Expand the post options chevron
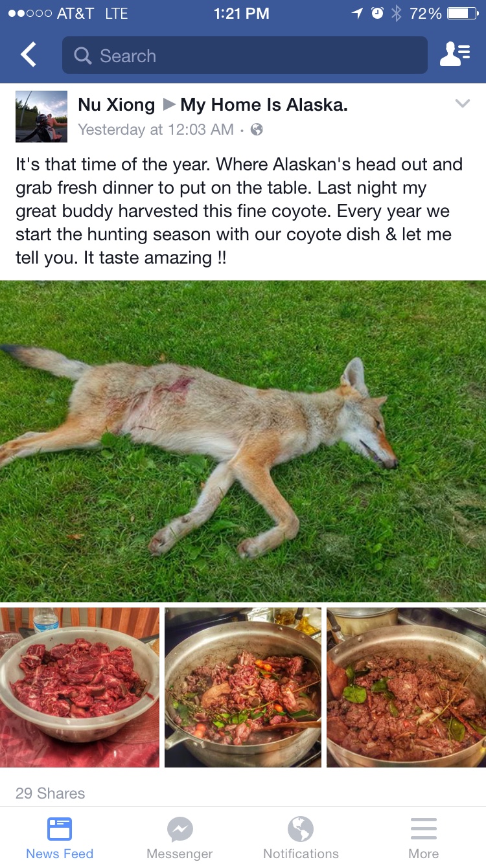The width and height of the screenshot is (486, 864). click(462, 104)
